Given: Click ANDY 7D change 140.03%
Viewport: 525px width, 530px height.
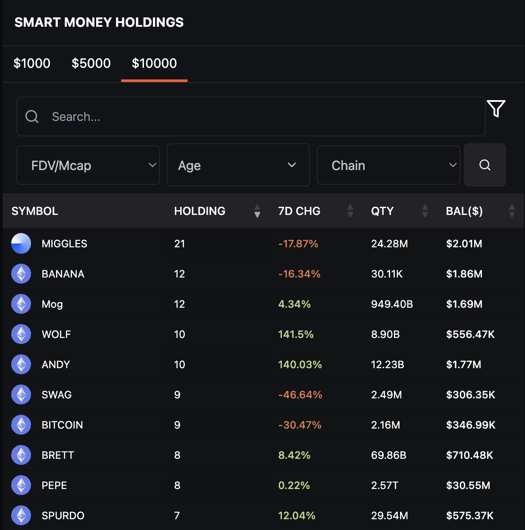Looking at the screenshot, I should (x=300, y=365).
